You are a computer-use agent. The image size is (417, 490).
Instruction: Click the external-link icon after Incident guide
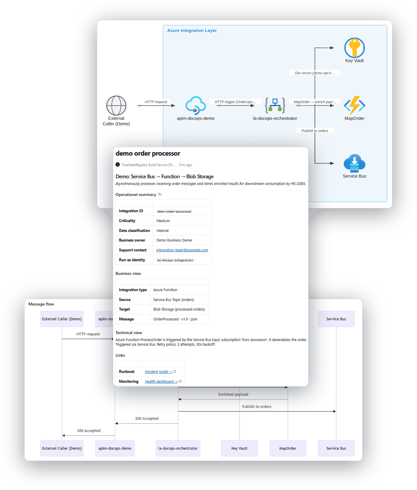175,371
